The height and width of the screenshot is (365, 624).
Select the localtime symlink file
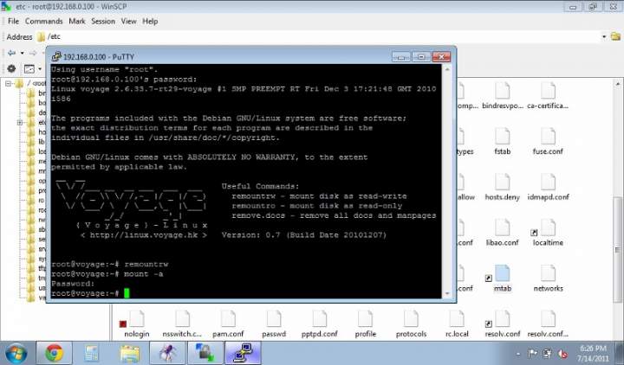pos(548,233)
